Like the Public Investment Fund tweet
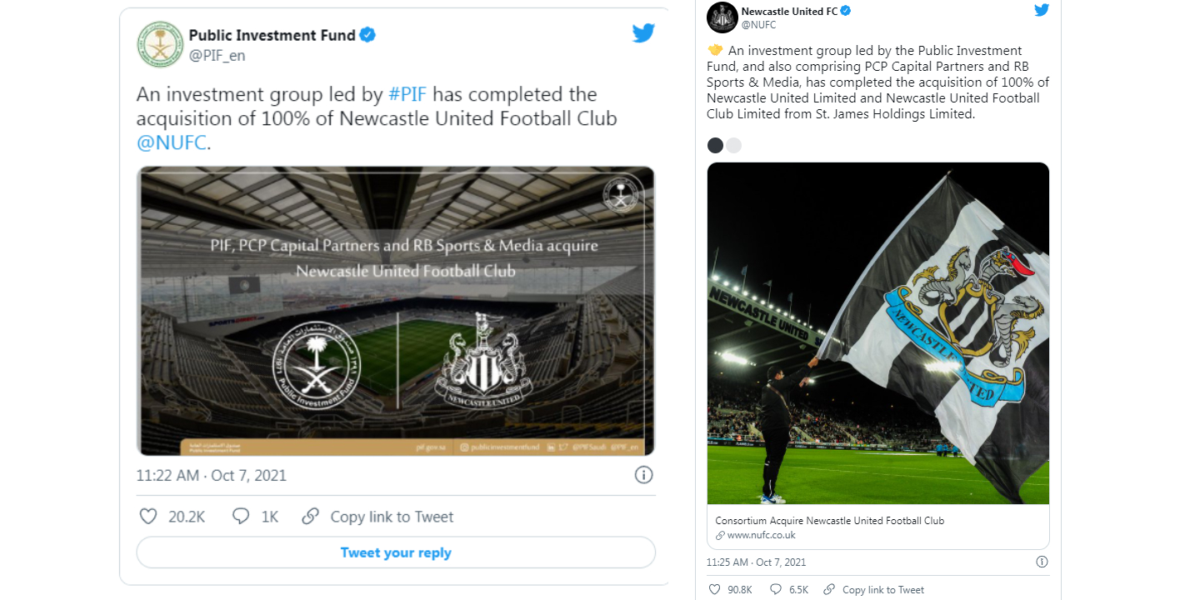 tap(148, 517)
